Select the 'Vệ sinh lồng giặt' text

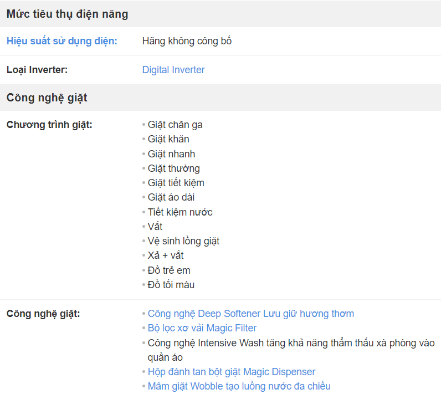pyautogui.click(x=183, y=241)
